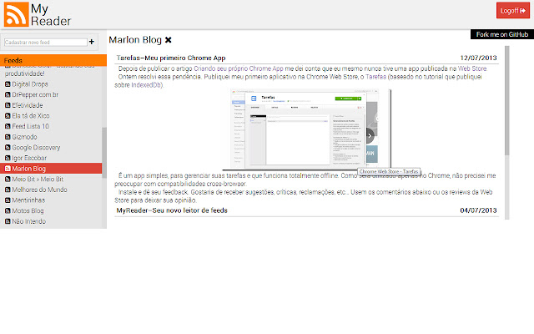Click the Chrome Web Store Tarefas screenshot
The width and height of the screenshot is (534, 334).
(x=306, y=129)
